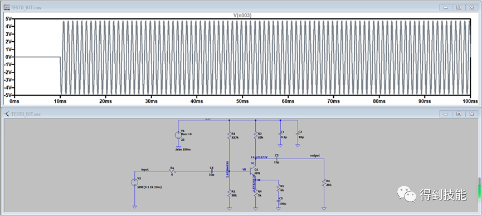The width and height of the screenshot is (482, 216).
Task: Click the Q1 NPN transistor symbol
Action: tap(254, 171)
